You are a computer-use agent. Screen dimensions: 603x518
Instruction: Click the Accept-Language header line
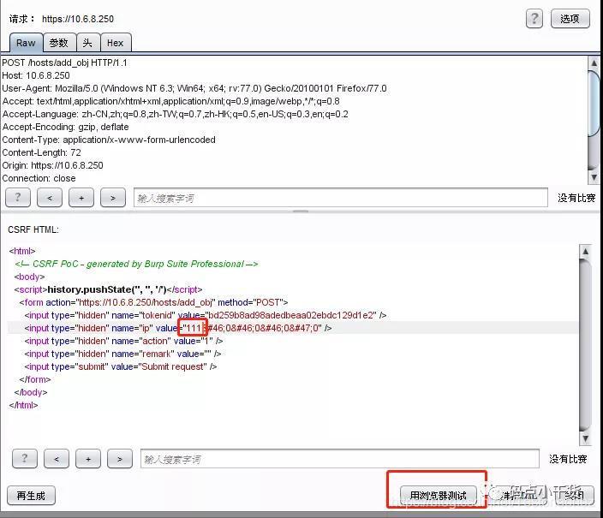click(x=175, y=114)
